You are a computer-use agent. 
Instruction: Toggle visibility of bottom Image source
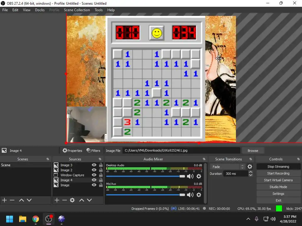point(94,185)
